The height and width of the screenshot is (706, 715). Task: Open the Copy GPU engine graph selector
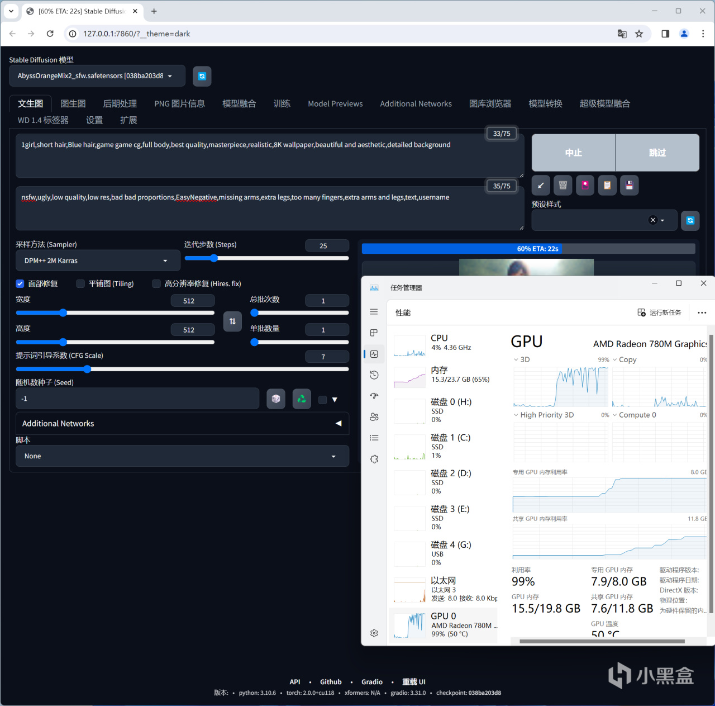pos(625,359)
